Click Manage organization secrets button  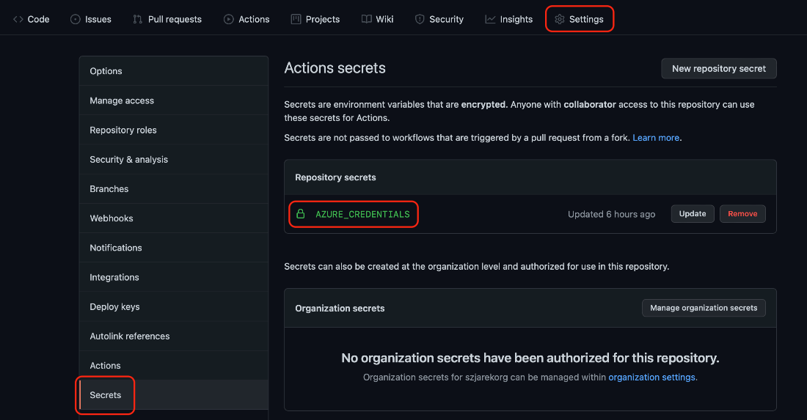pos(704,308)
